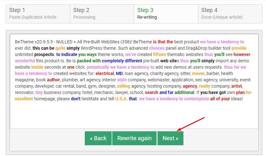Click empty area of rewritten text box

tap(134, 115)
